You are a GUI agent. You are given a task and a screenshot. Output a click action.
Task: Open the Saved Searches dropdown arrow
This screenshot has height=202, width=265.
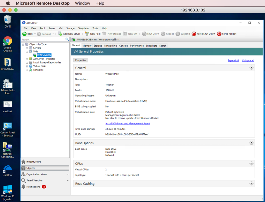(68, 181)
